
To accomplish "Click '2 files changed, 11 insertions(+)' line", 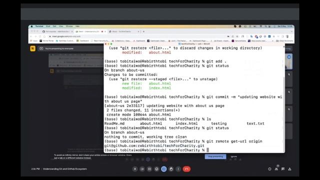I will tap(143, 110).
